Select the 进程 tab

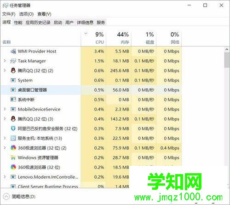click(6, 22)
